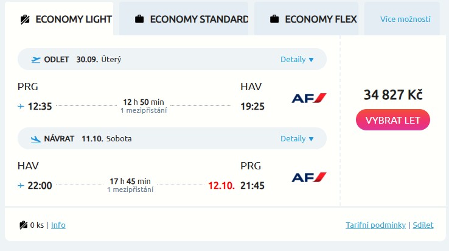Image resolution: width=449 pixels, height=251 pixels.
Task: Expand Detaily for the ODLET flight
Action: [x=297, y=60]
